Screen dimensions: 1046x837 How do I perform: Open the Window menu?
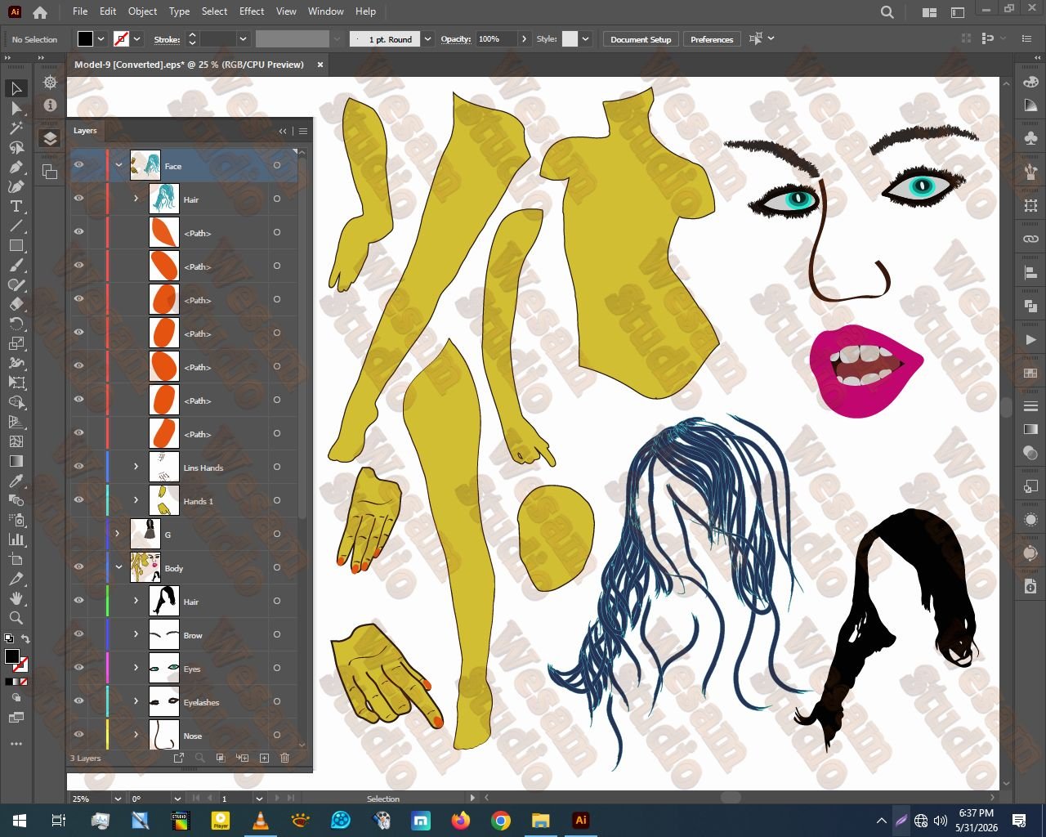pyautogui.click(x=326, y=11)
